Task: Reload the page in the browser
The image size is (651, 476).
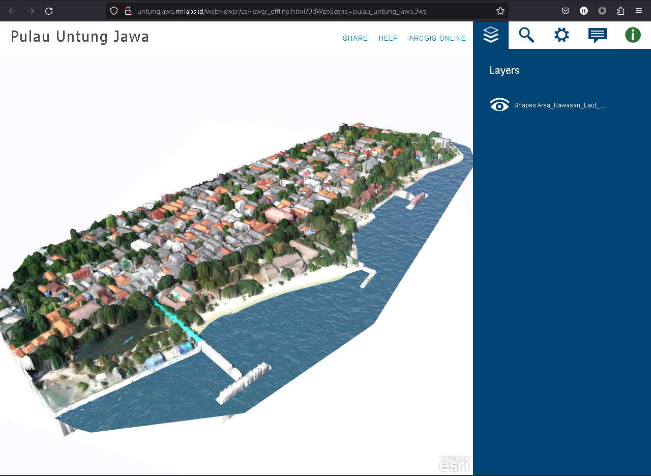Action: pyautogui.click(x=49, y=11)
